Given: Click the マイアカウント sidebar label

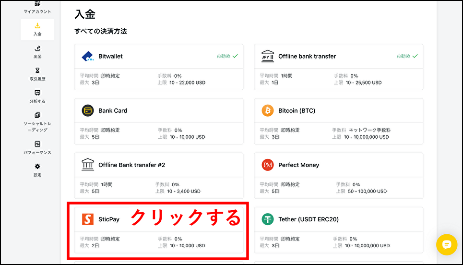Looking at the screenshot, I should 37,12.
